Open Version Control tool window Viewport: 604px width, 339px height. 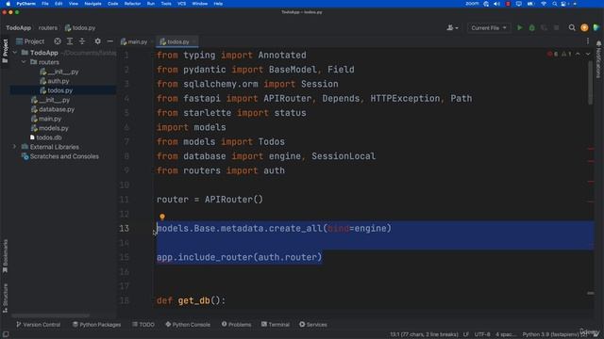[x=38, y=324]
